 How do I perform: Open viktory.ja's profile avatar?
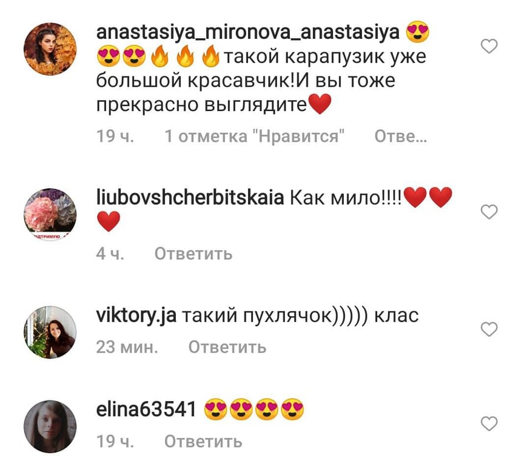click(50, 332)
